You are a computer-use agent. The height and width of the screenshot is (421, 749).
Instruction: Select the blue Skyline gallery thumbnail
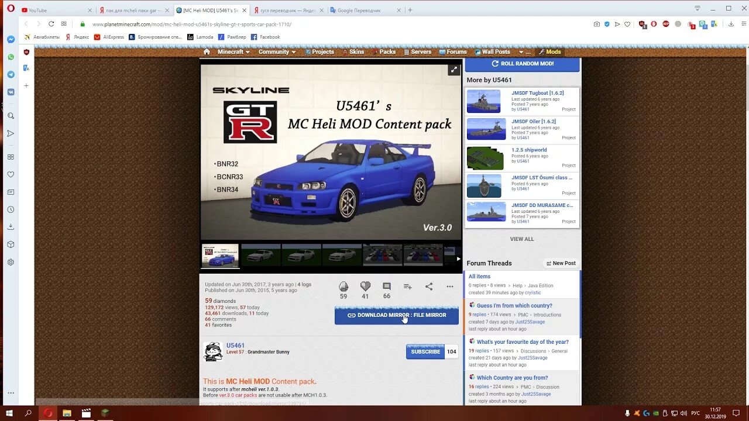[x=220, y=256]
